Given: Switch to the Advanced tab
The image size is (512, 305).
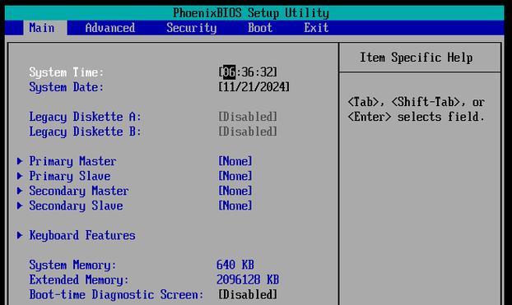Looking at the screenshot, I should click(110, 28).
